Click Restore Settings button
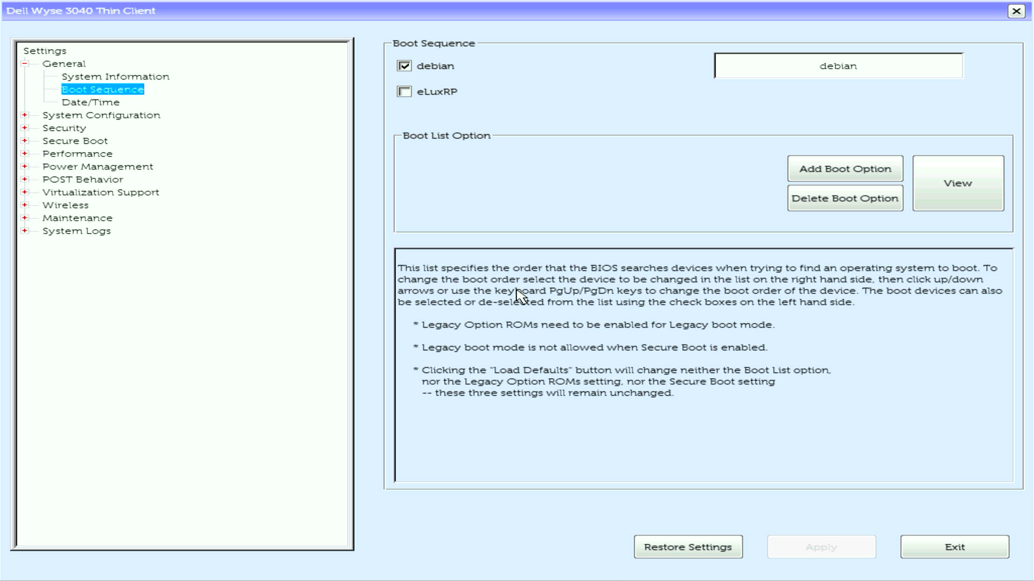This screenshot has height=581, width=1034. tap(688, 547)
